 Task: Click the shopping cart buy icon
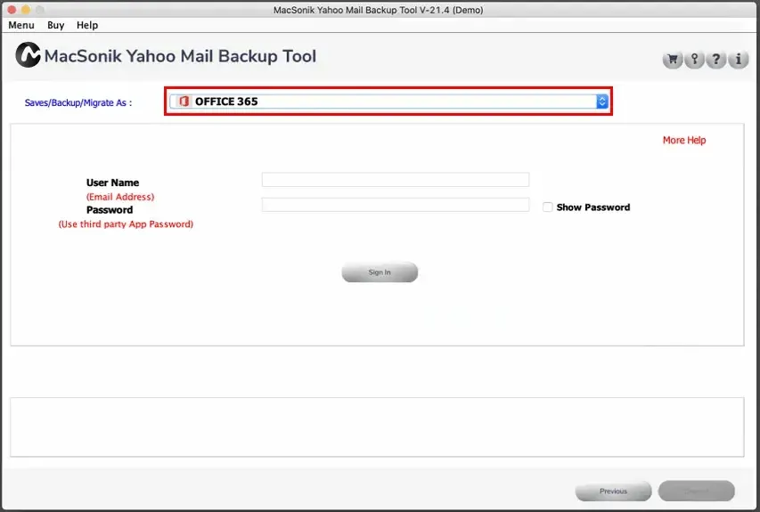(673, 60)
